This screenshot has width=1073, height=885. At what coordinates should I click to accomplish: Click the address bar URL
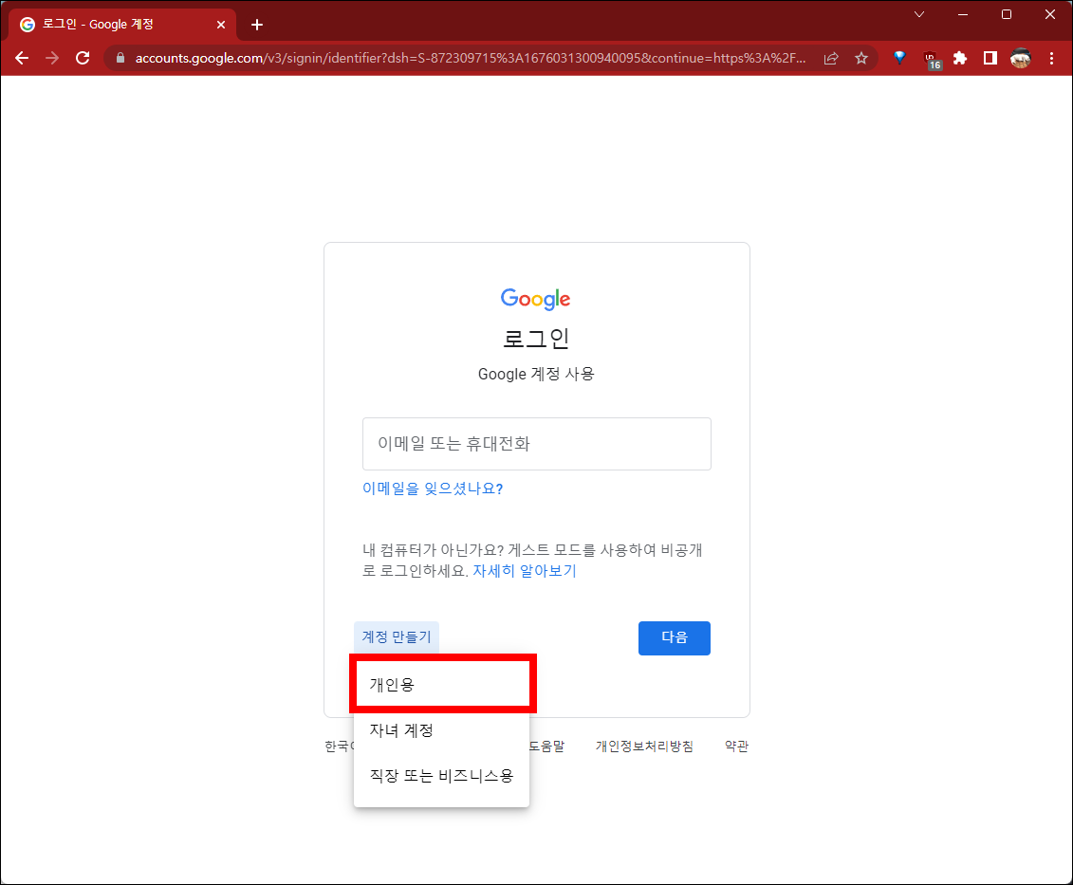[470, 58]
